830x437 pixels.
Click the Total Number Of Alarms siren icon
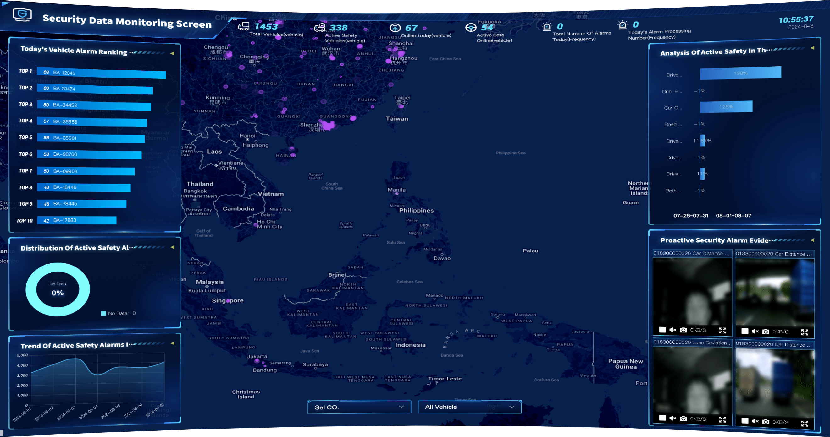tap(546, 26)
